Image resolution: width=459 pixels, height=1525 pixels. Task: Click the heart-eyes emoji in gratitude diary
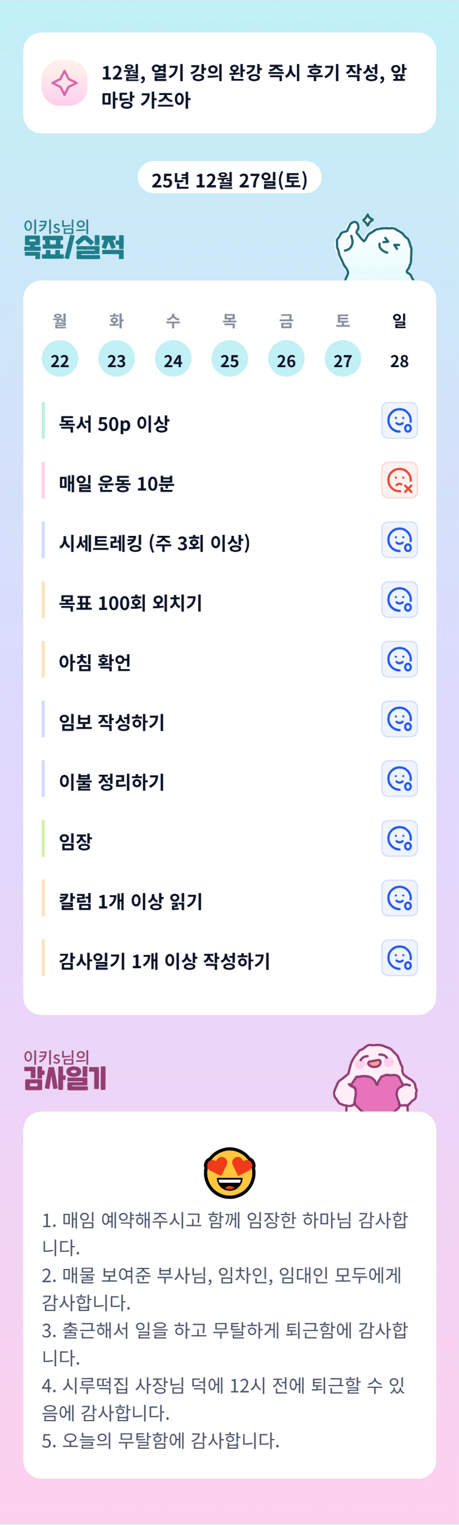click(230, 1173)
